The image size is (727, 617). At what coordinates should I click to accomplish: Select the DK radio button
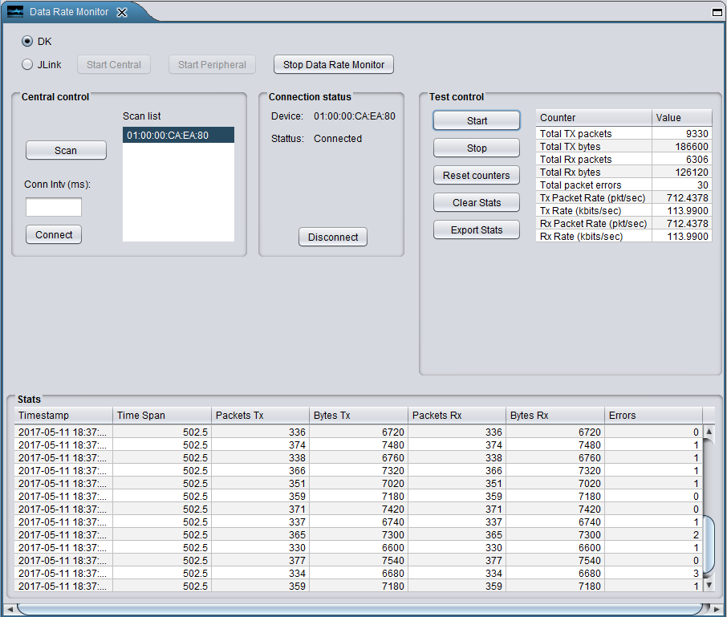(x=27, y=41)
